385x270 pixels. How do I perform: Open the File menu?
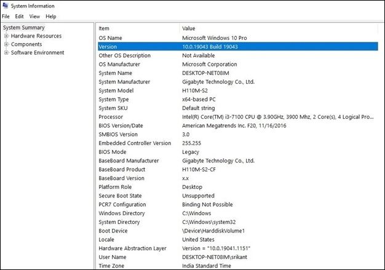(x=6, y=17)
